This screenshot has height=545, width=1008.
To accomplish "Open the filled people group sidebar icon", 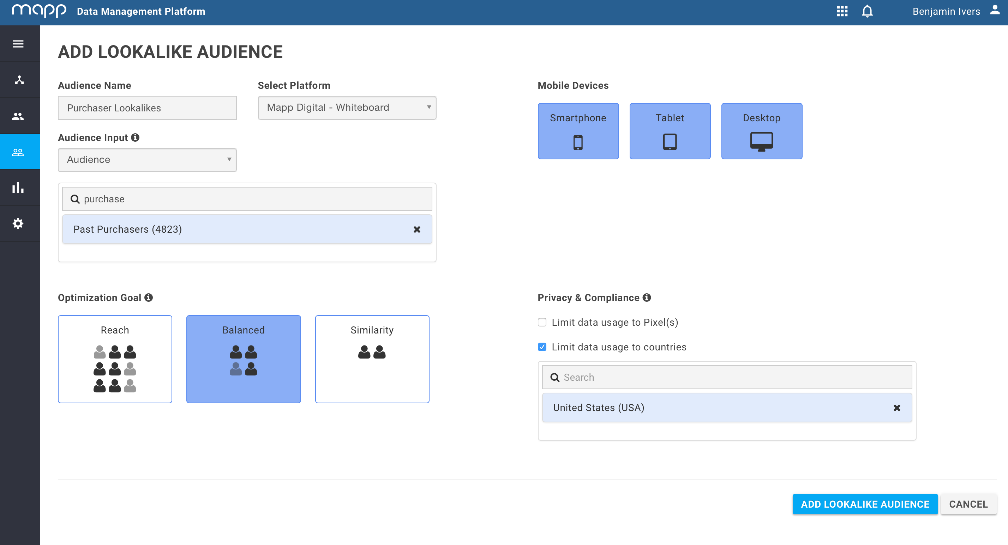I will tap(18, 116).
